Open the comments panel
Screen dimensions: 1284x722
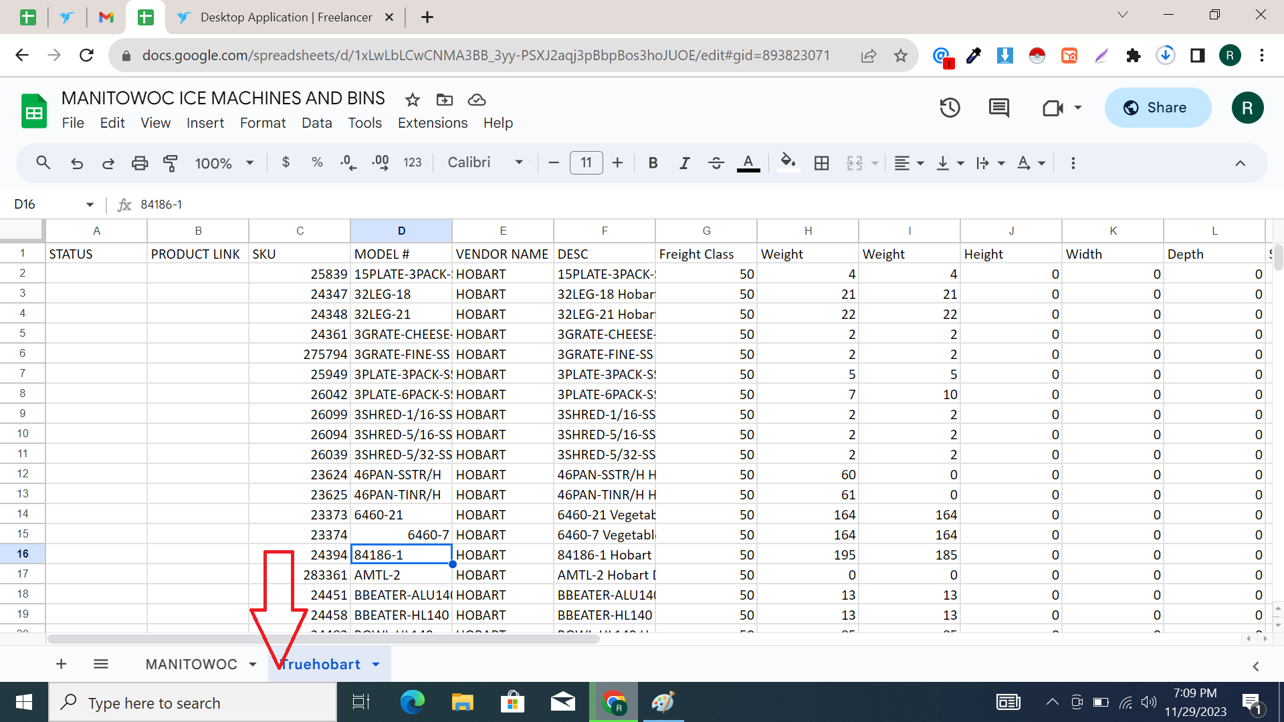click(999, 108)
